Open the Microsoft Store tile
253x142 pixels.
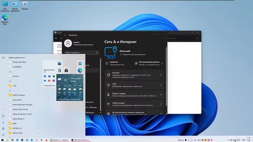click(x=66, y=70)
